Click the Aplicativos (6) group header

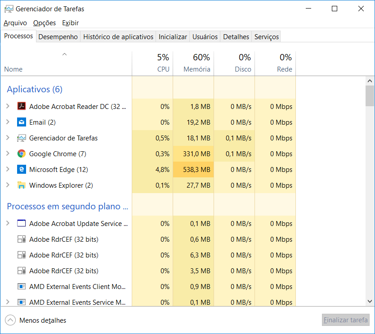click(35, 89)
